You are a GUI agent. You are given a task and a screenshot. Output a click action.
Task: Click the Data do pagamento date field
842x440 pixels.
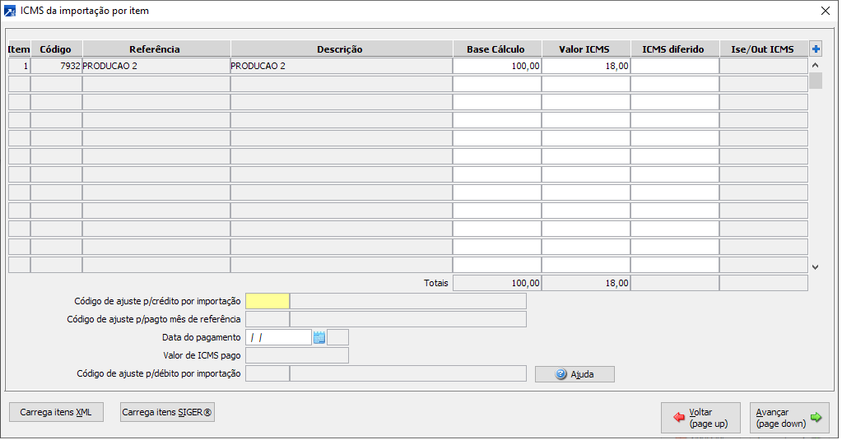279,337
